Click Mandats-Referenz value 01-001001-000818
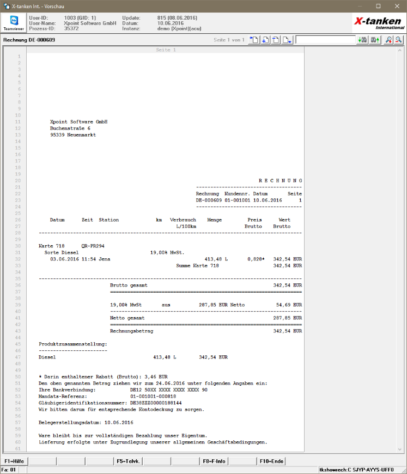407x474 pixels. click(153, 396)
